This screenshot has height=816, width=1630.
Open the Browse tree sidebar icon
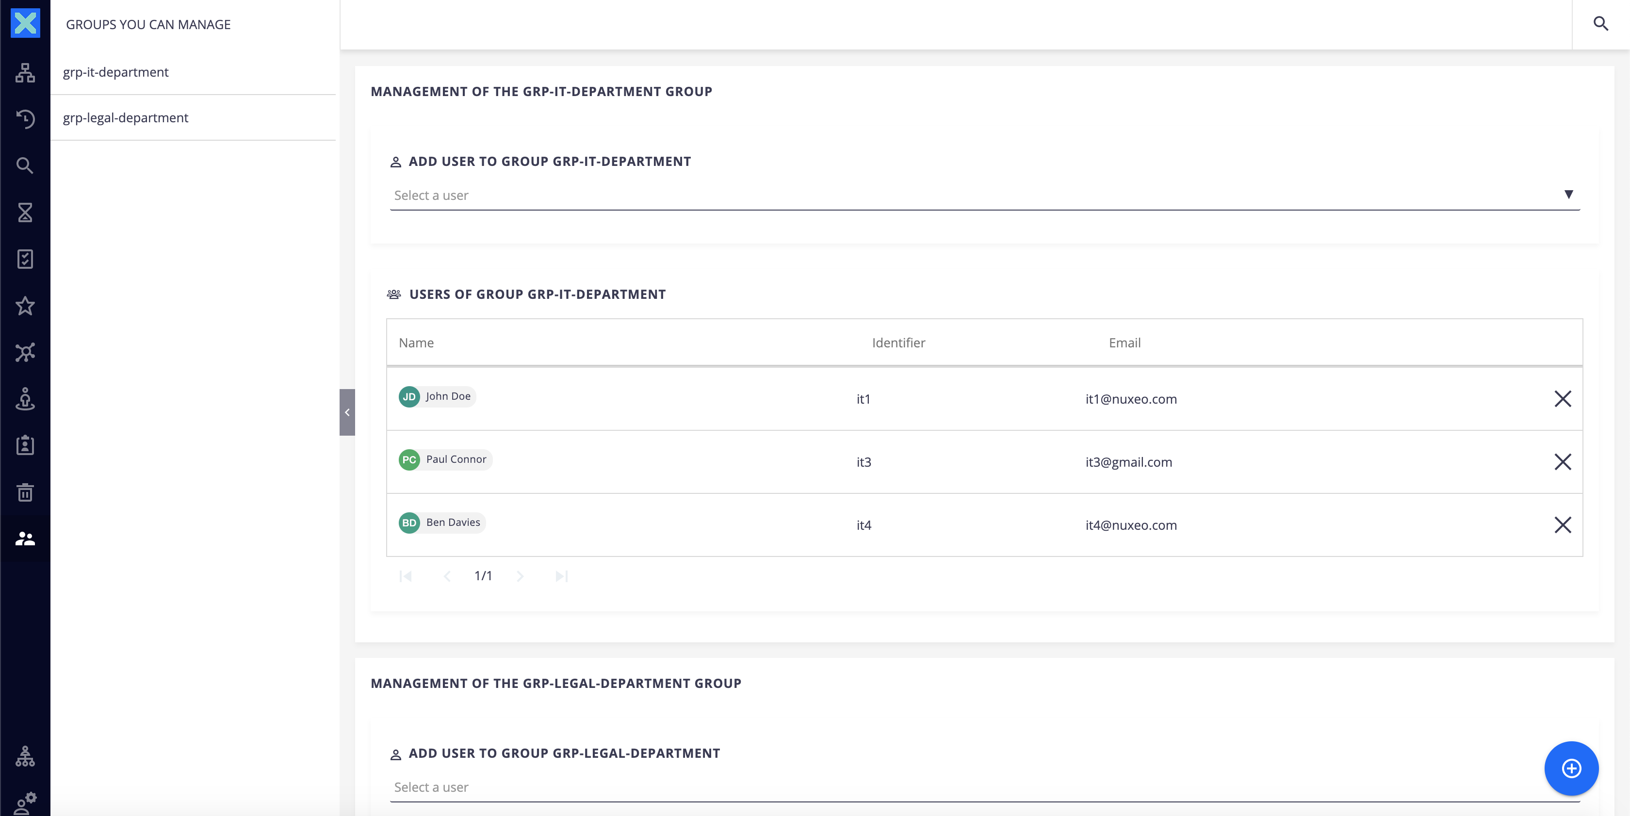(25, 73)
